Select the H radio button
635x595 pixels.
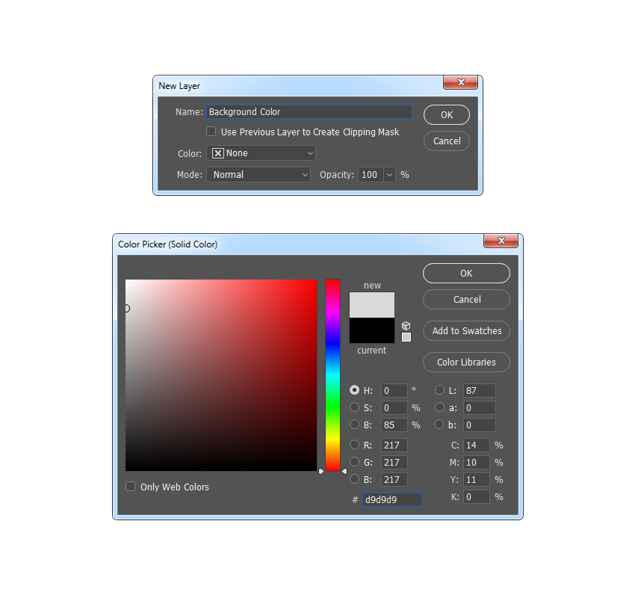tap(355, 390)
